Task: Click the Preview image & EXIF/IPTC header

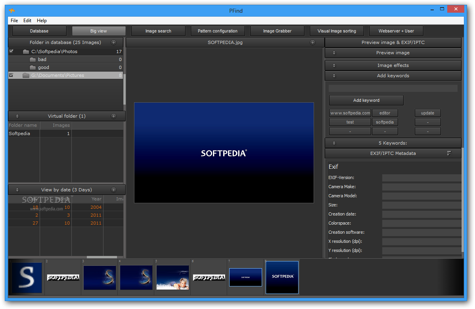Action: tap(393, 42)
